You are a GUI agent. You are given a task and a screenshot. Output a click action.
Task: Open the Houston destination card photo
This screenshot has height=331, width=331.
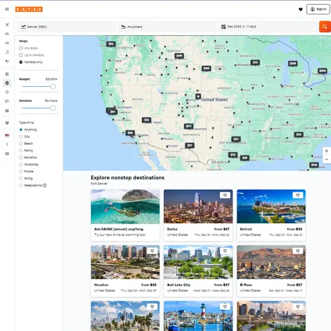[126, 262]
